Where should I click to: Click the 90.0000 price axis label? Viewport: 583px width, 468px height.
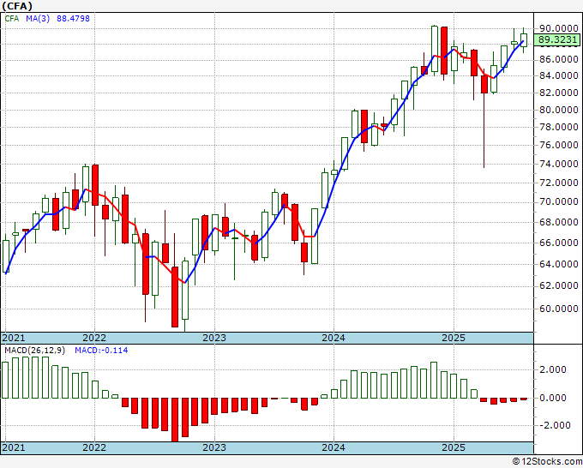(x=558, y=28)
